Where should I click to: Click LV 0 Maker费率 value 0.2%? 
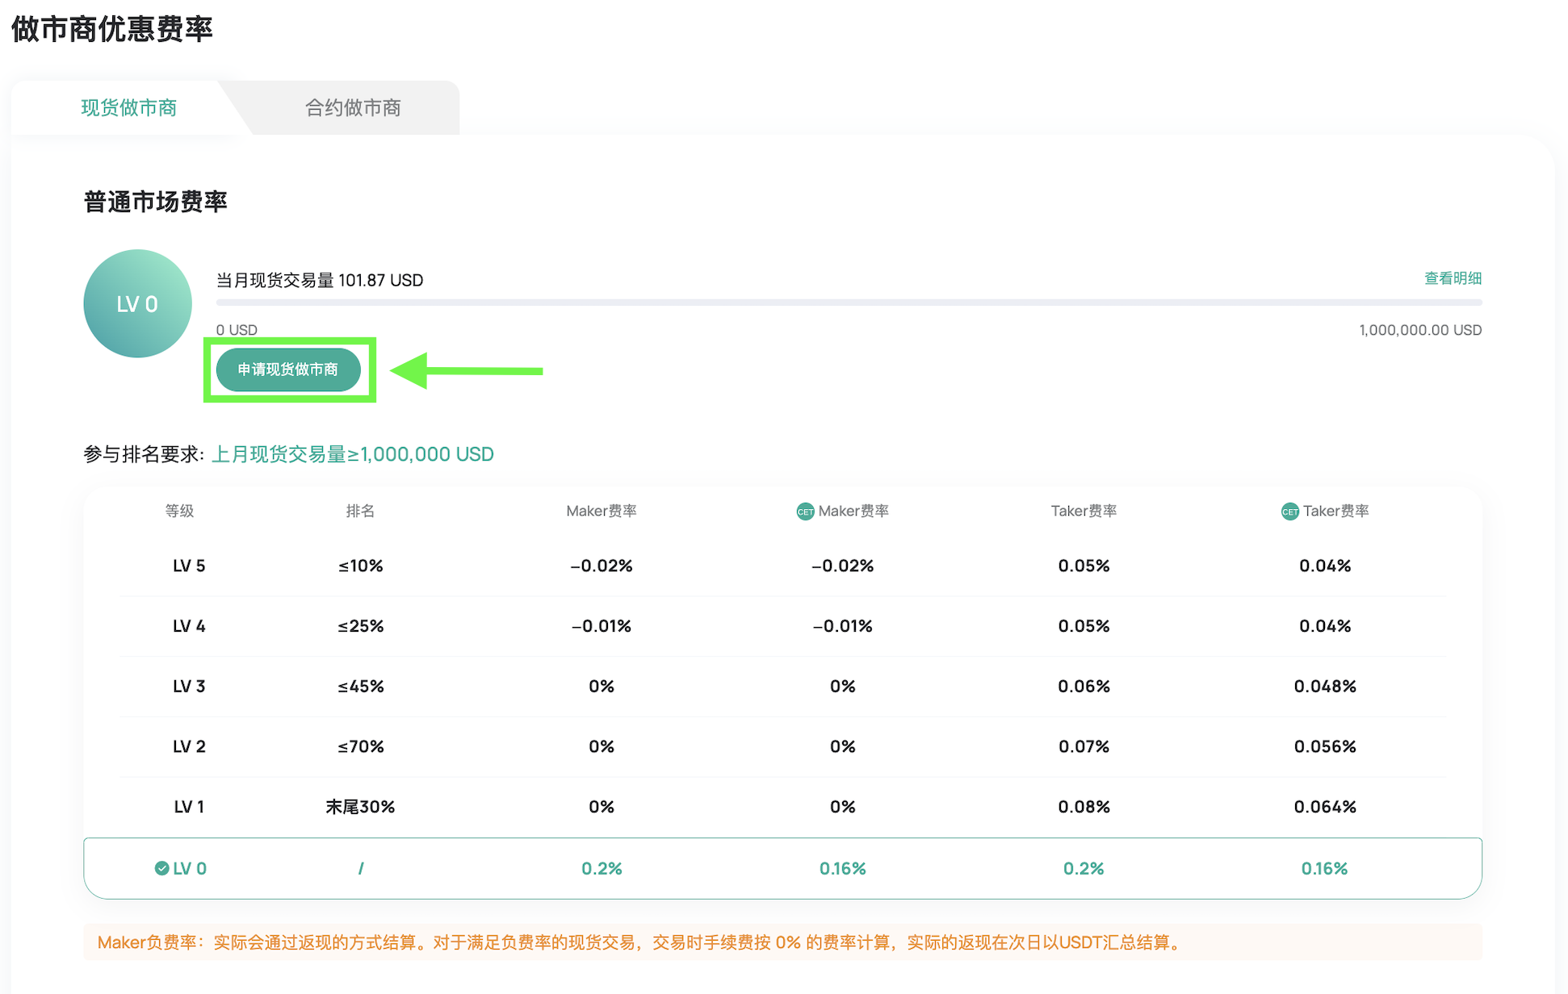(x=602, y=868)
